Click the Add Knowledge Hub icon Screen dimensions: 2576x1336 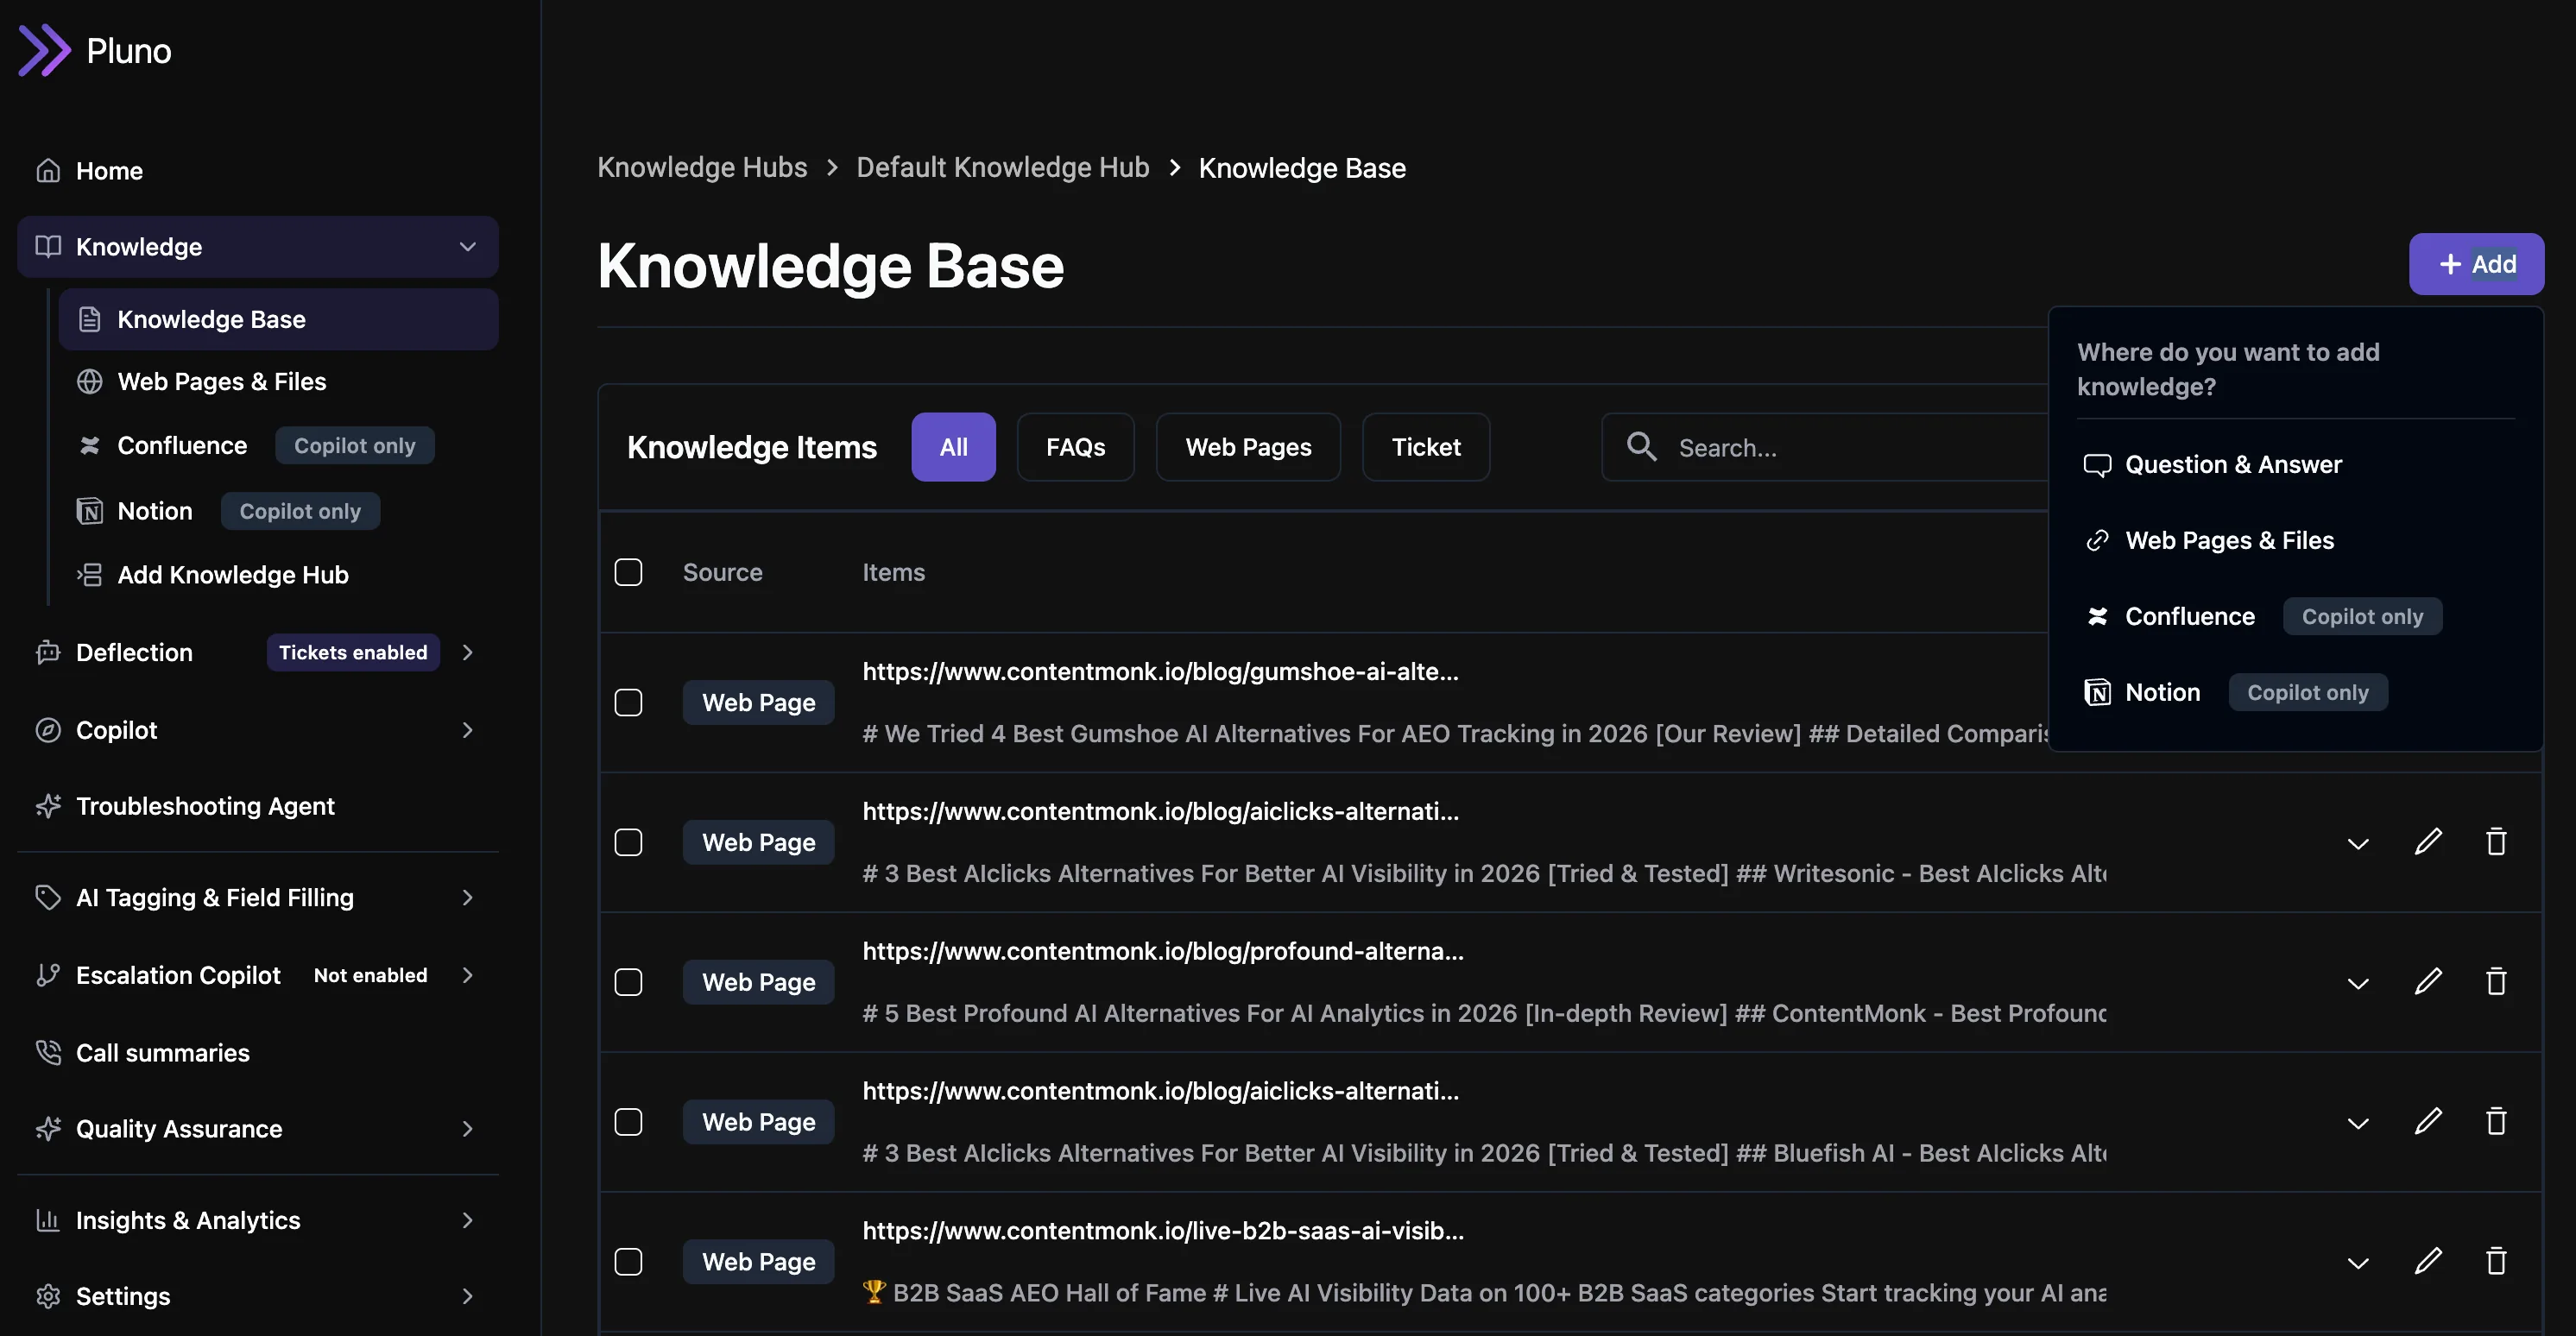click(x=90, y=575)
